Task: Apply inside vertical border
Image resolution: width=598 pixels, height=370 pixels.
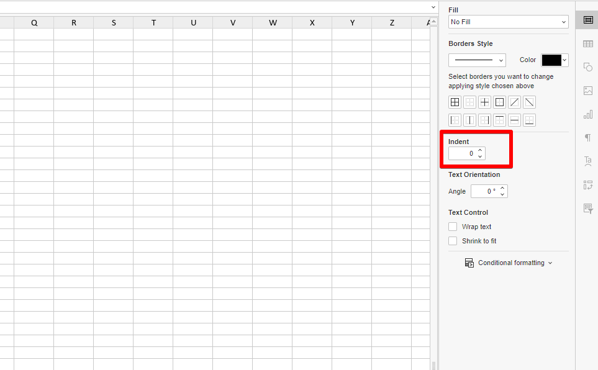Action: [x=469, y=120]
